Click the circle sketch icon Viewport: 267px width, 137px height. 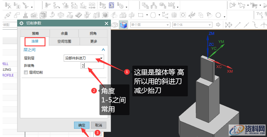218,15
